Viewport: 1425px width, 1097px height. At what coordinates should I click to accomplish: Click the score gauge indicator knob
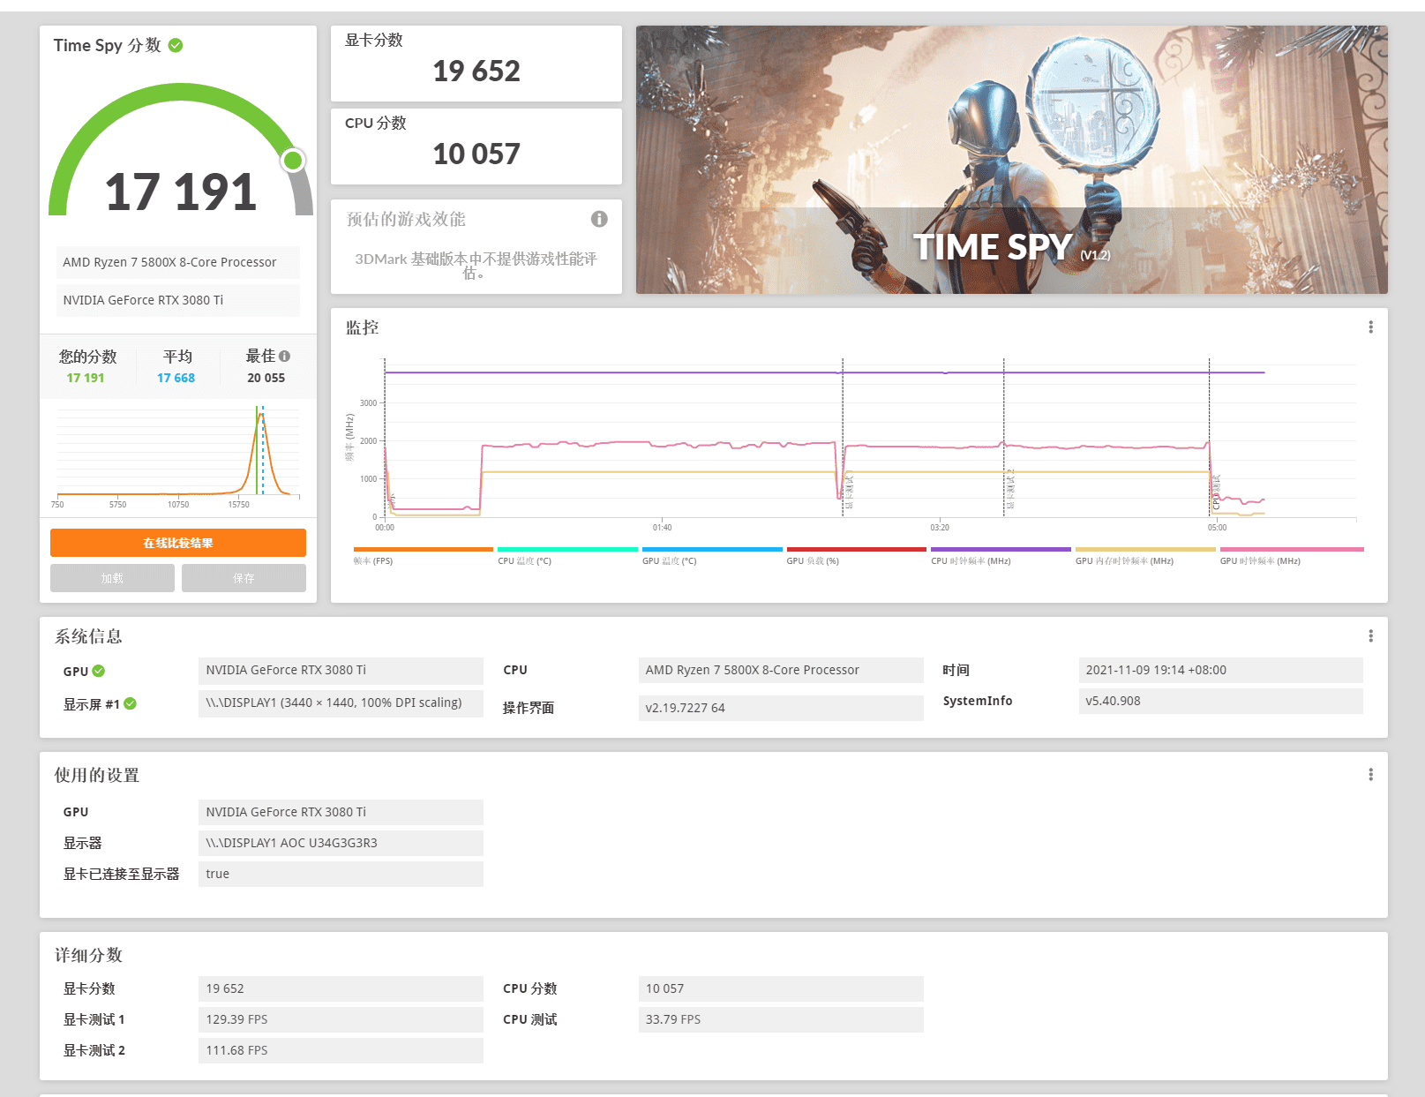click(x=293, y=160)
